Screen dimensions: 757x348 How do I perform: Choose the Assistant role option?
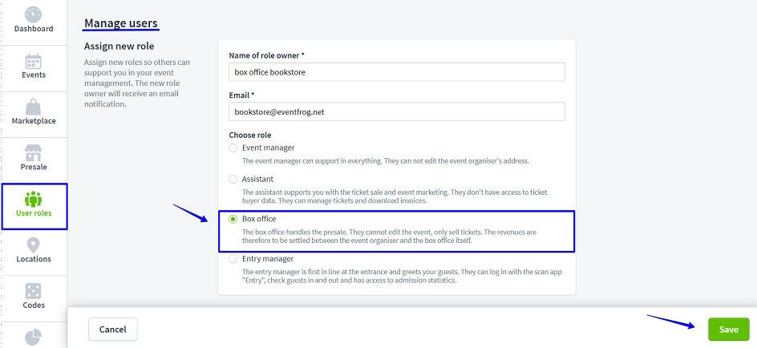(x=233, y=179)
